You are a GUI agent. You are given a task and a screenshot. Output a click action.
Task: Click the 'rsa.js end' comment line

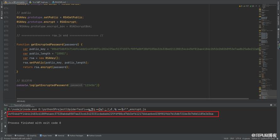pos(60,36)
